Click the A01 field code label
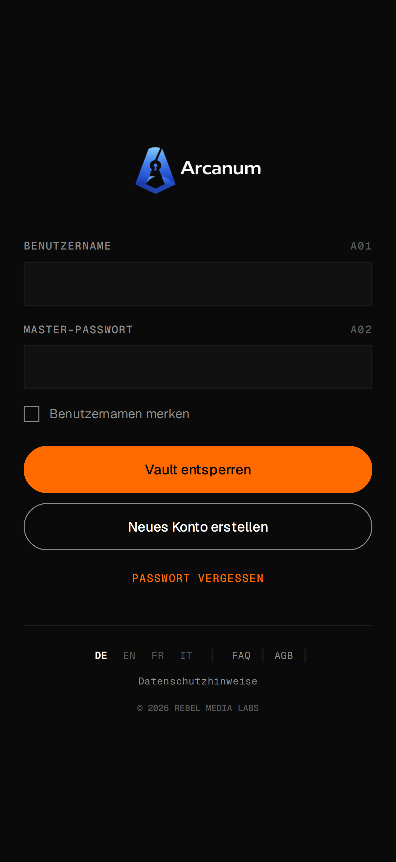The width and height of the screenshot is (396, 862). click(361, 246)
